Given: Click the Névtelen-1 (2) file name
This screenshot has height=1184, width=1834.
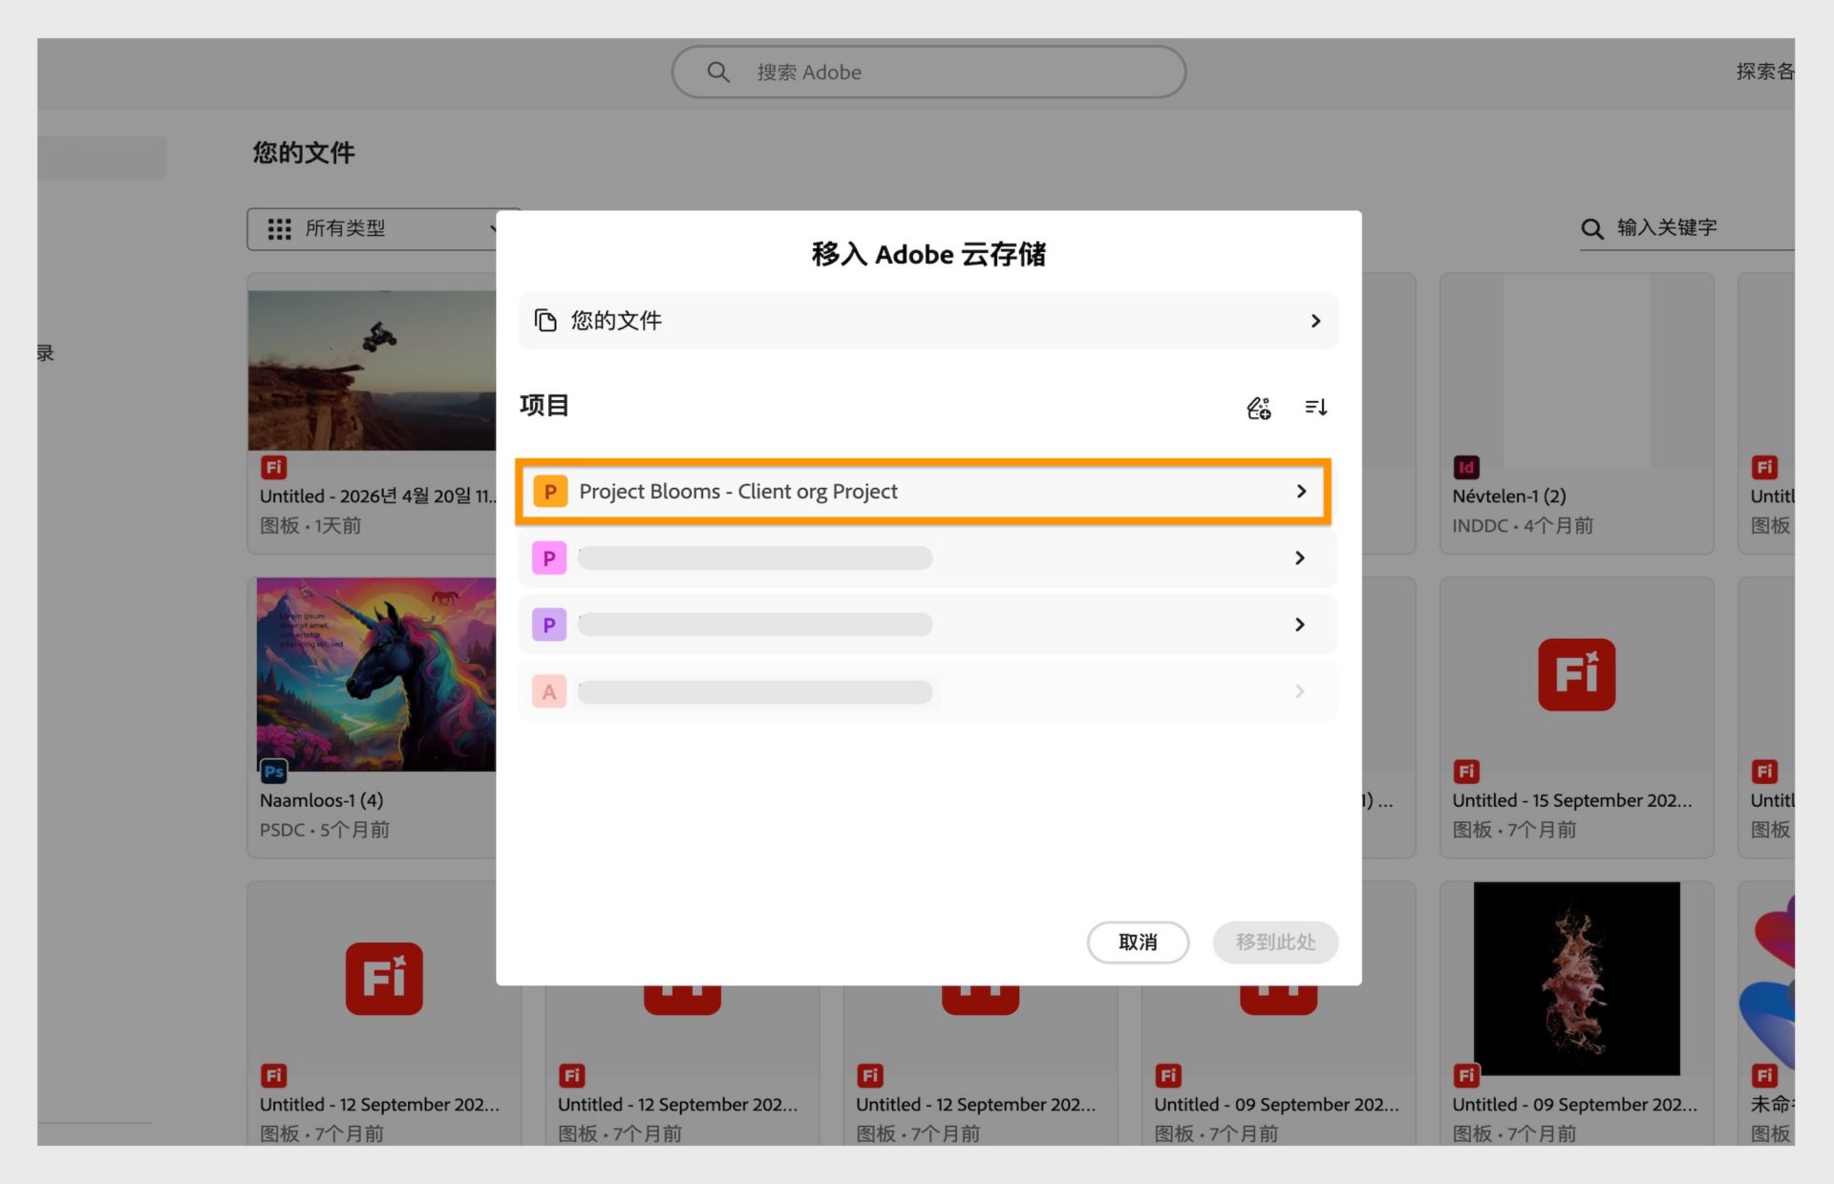Looking at the screenshot, I should [x=1509, y=497].
